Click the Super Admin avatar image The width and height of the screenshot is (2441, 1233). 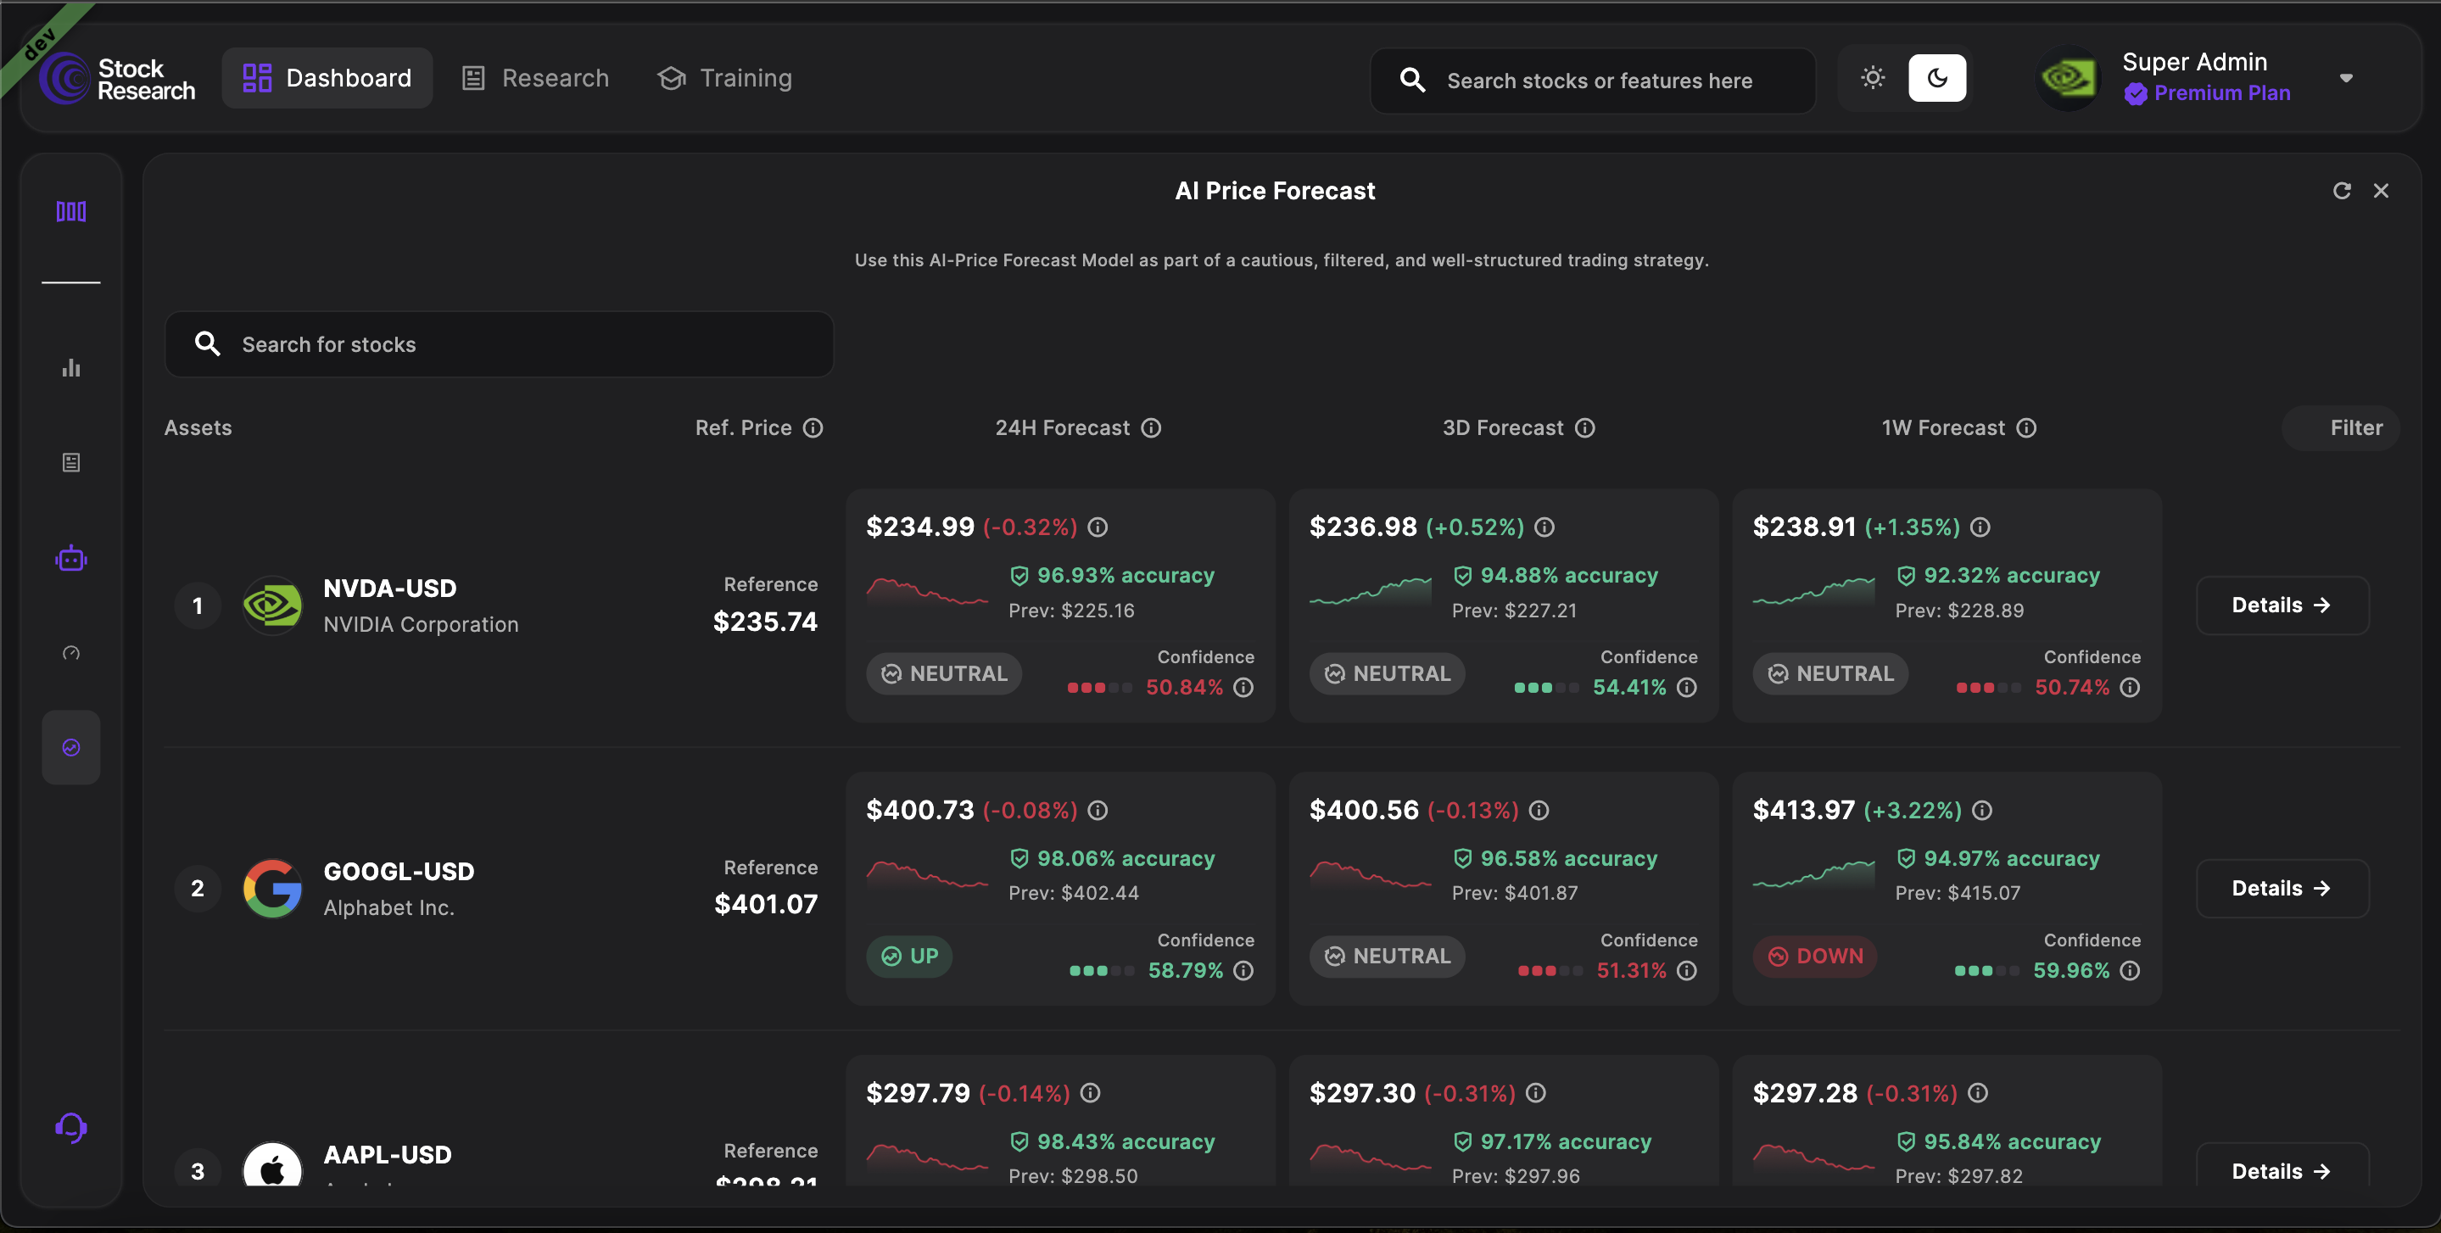(2068, 78)
